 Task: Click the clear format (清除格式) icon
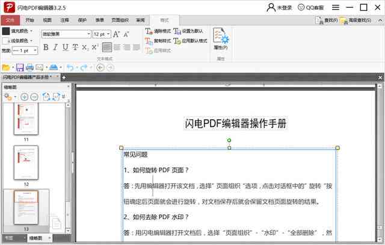click(x=149, y=31)
